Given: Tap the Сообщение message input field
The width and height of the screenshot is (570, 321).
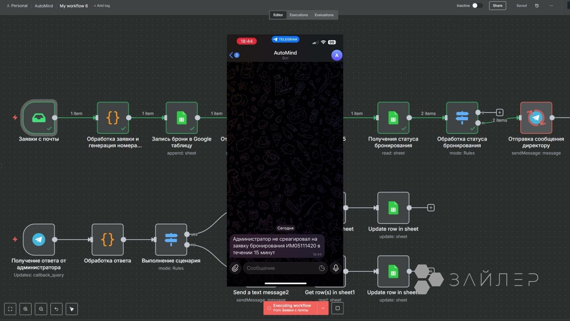Looking at the screenshot, I should coord(286,268).
